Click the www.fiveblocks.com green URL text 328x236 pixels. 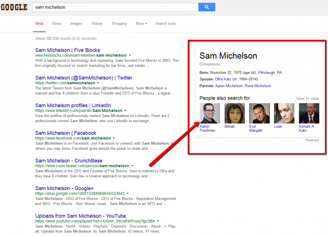[81, 55]
